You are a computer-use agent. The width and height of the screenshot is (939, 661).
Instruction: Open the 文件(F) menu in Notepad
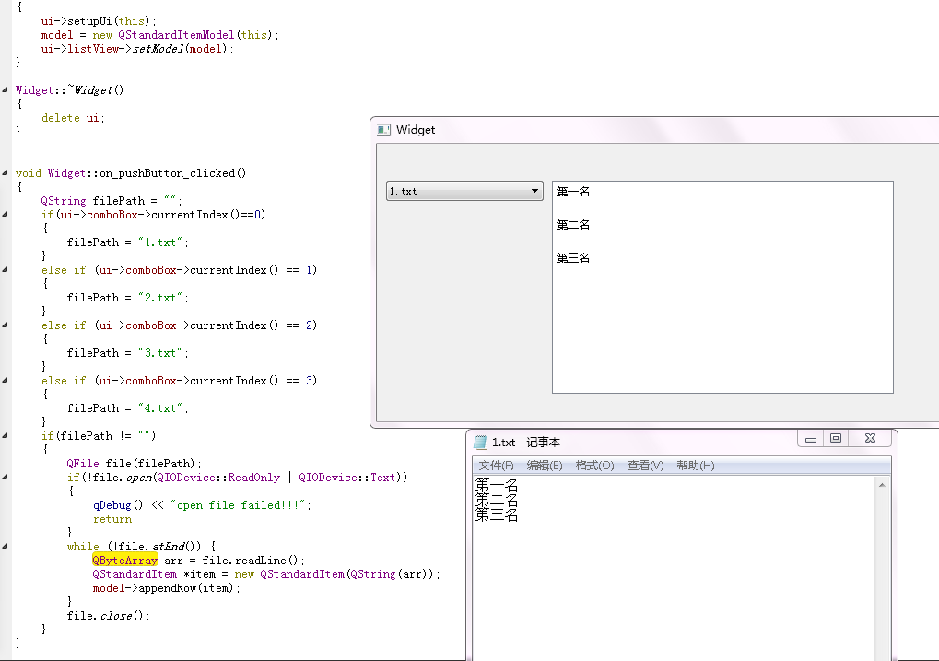[x=496, y=466]
